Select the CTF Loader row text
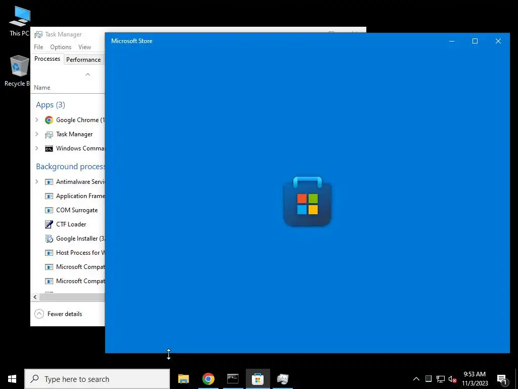The height and width of the screenshot is (389, 518). 71,224
